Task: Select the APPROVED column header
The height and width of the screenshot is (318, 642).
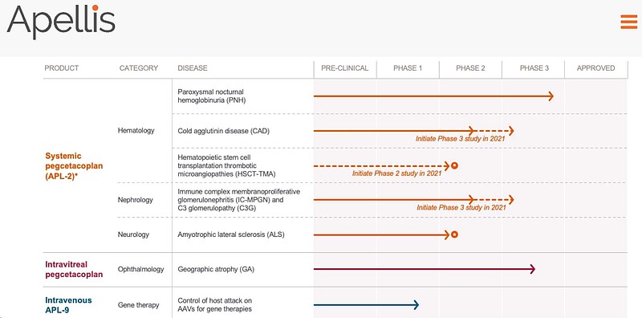Action: (x=595, y=68)
